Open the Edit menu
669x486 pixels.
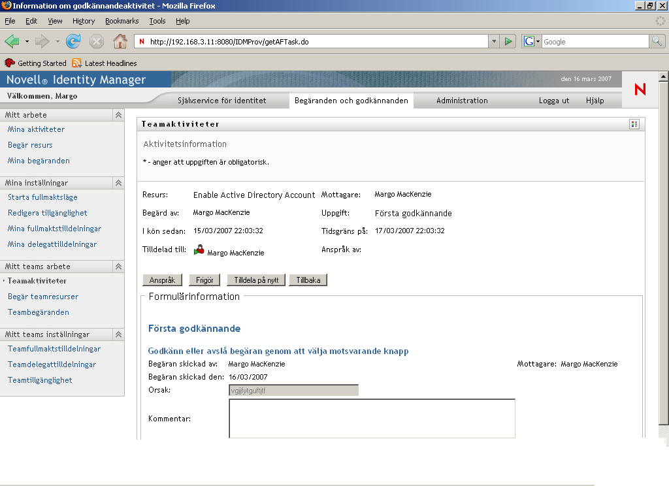pyautogui.click(x=31, y=21)
